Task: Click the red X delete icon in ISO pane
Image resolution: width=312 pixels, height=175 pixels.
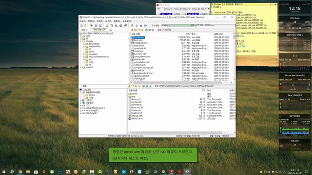Action: tap(136, 30)
